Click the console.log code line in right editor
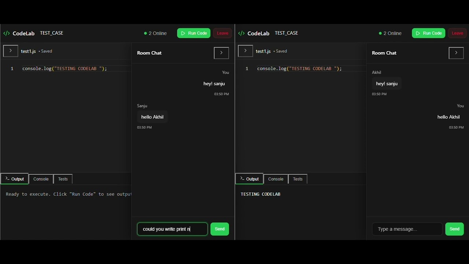 pos(299,69)
